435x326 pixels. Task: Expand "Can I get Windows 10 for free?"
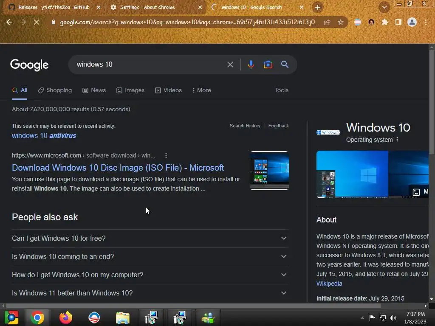coord(150,239)
